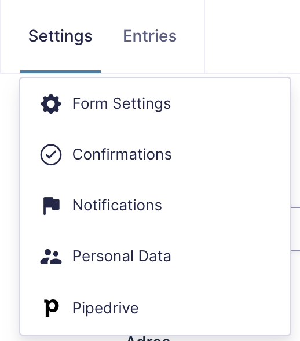Screen dimensions: 300x341
Task: Switch to the Entries tab
Action: tap(150, 36)
